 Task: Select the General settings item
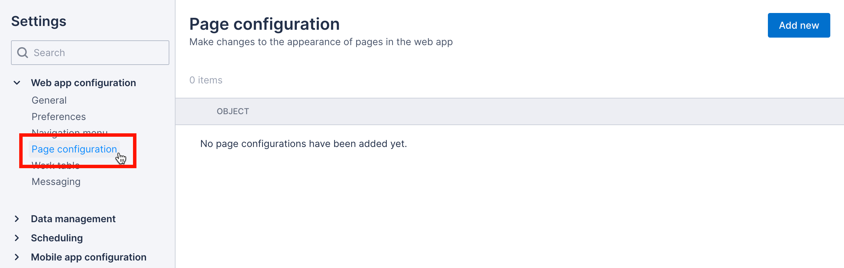[49, 100]
